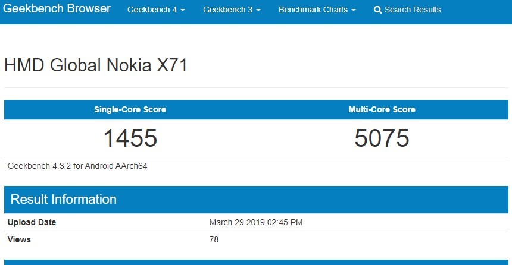Click the Views row label
The image size is (512, 265).
[x=19, y=239]
